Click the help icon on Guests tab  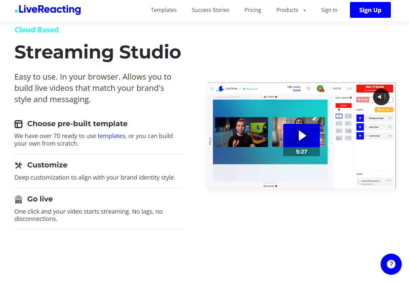[276, 97]
